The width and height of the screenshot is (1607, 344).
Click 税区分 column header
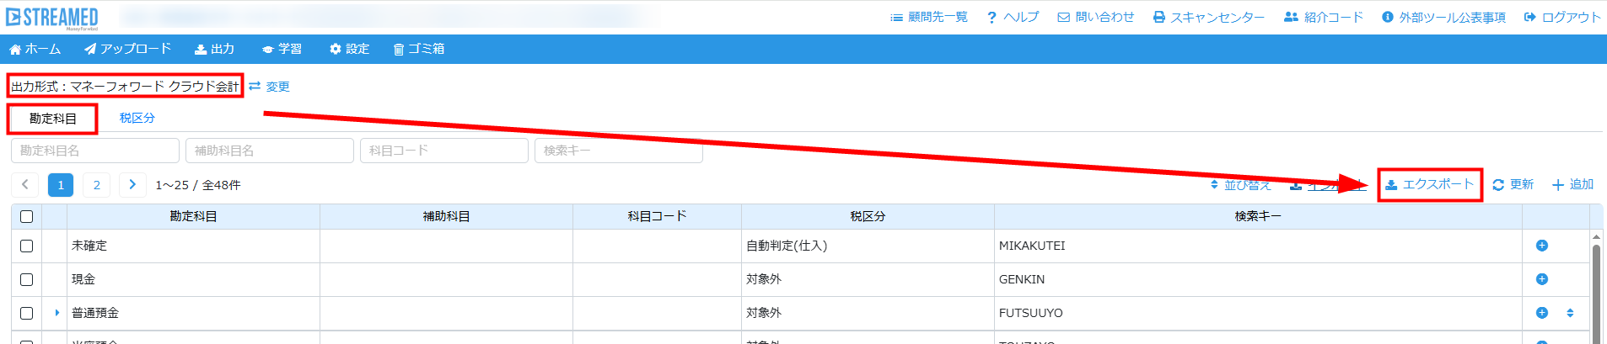tap(868, 216)
